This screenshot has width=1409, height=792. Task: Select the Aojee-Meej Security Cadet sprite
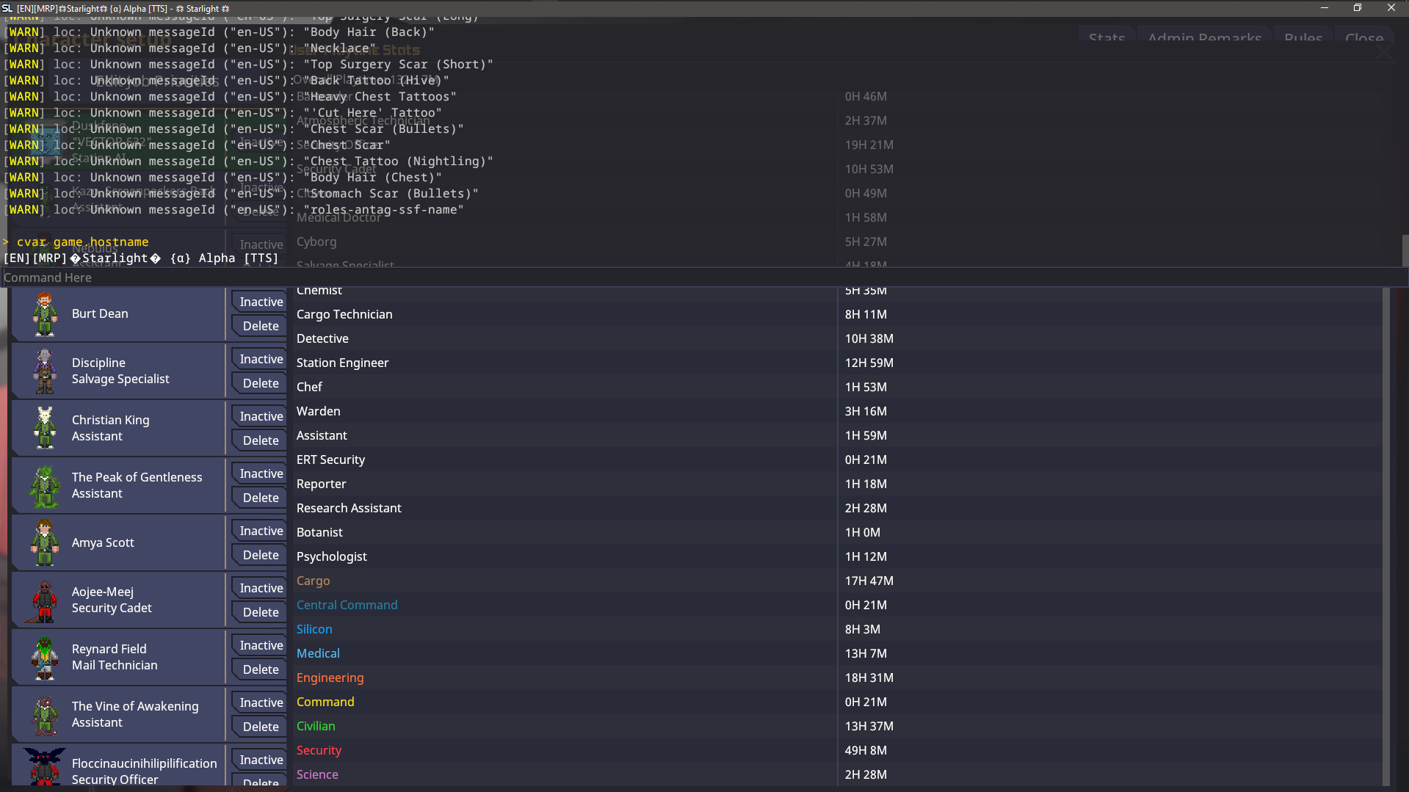(45, 600)
